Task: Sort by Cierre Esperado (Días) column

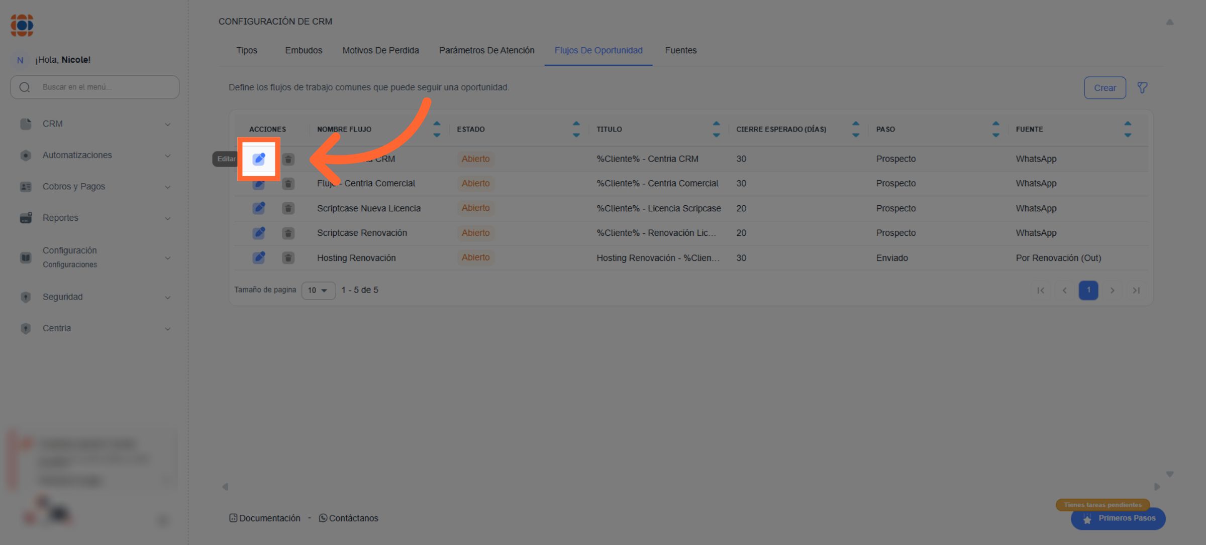Action: [855, 129]
